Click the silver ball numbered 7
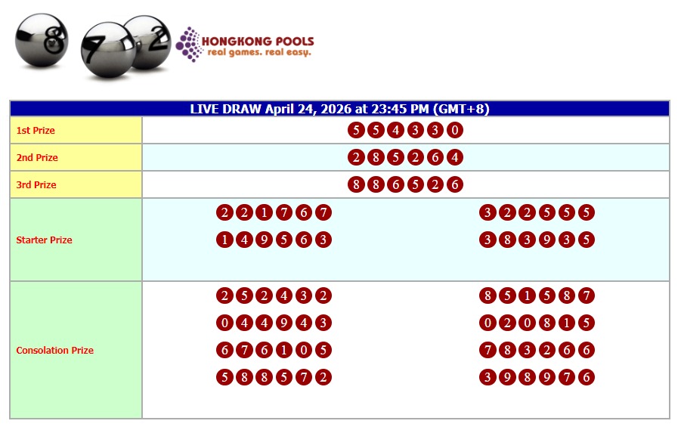Image resolution: width=681 pixels, height=427 pixels. (x=108, y=50)
